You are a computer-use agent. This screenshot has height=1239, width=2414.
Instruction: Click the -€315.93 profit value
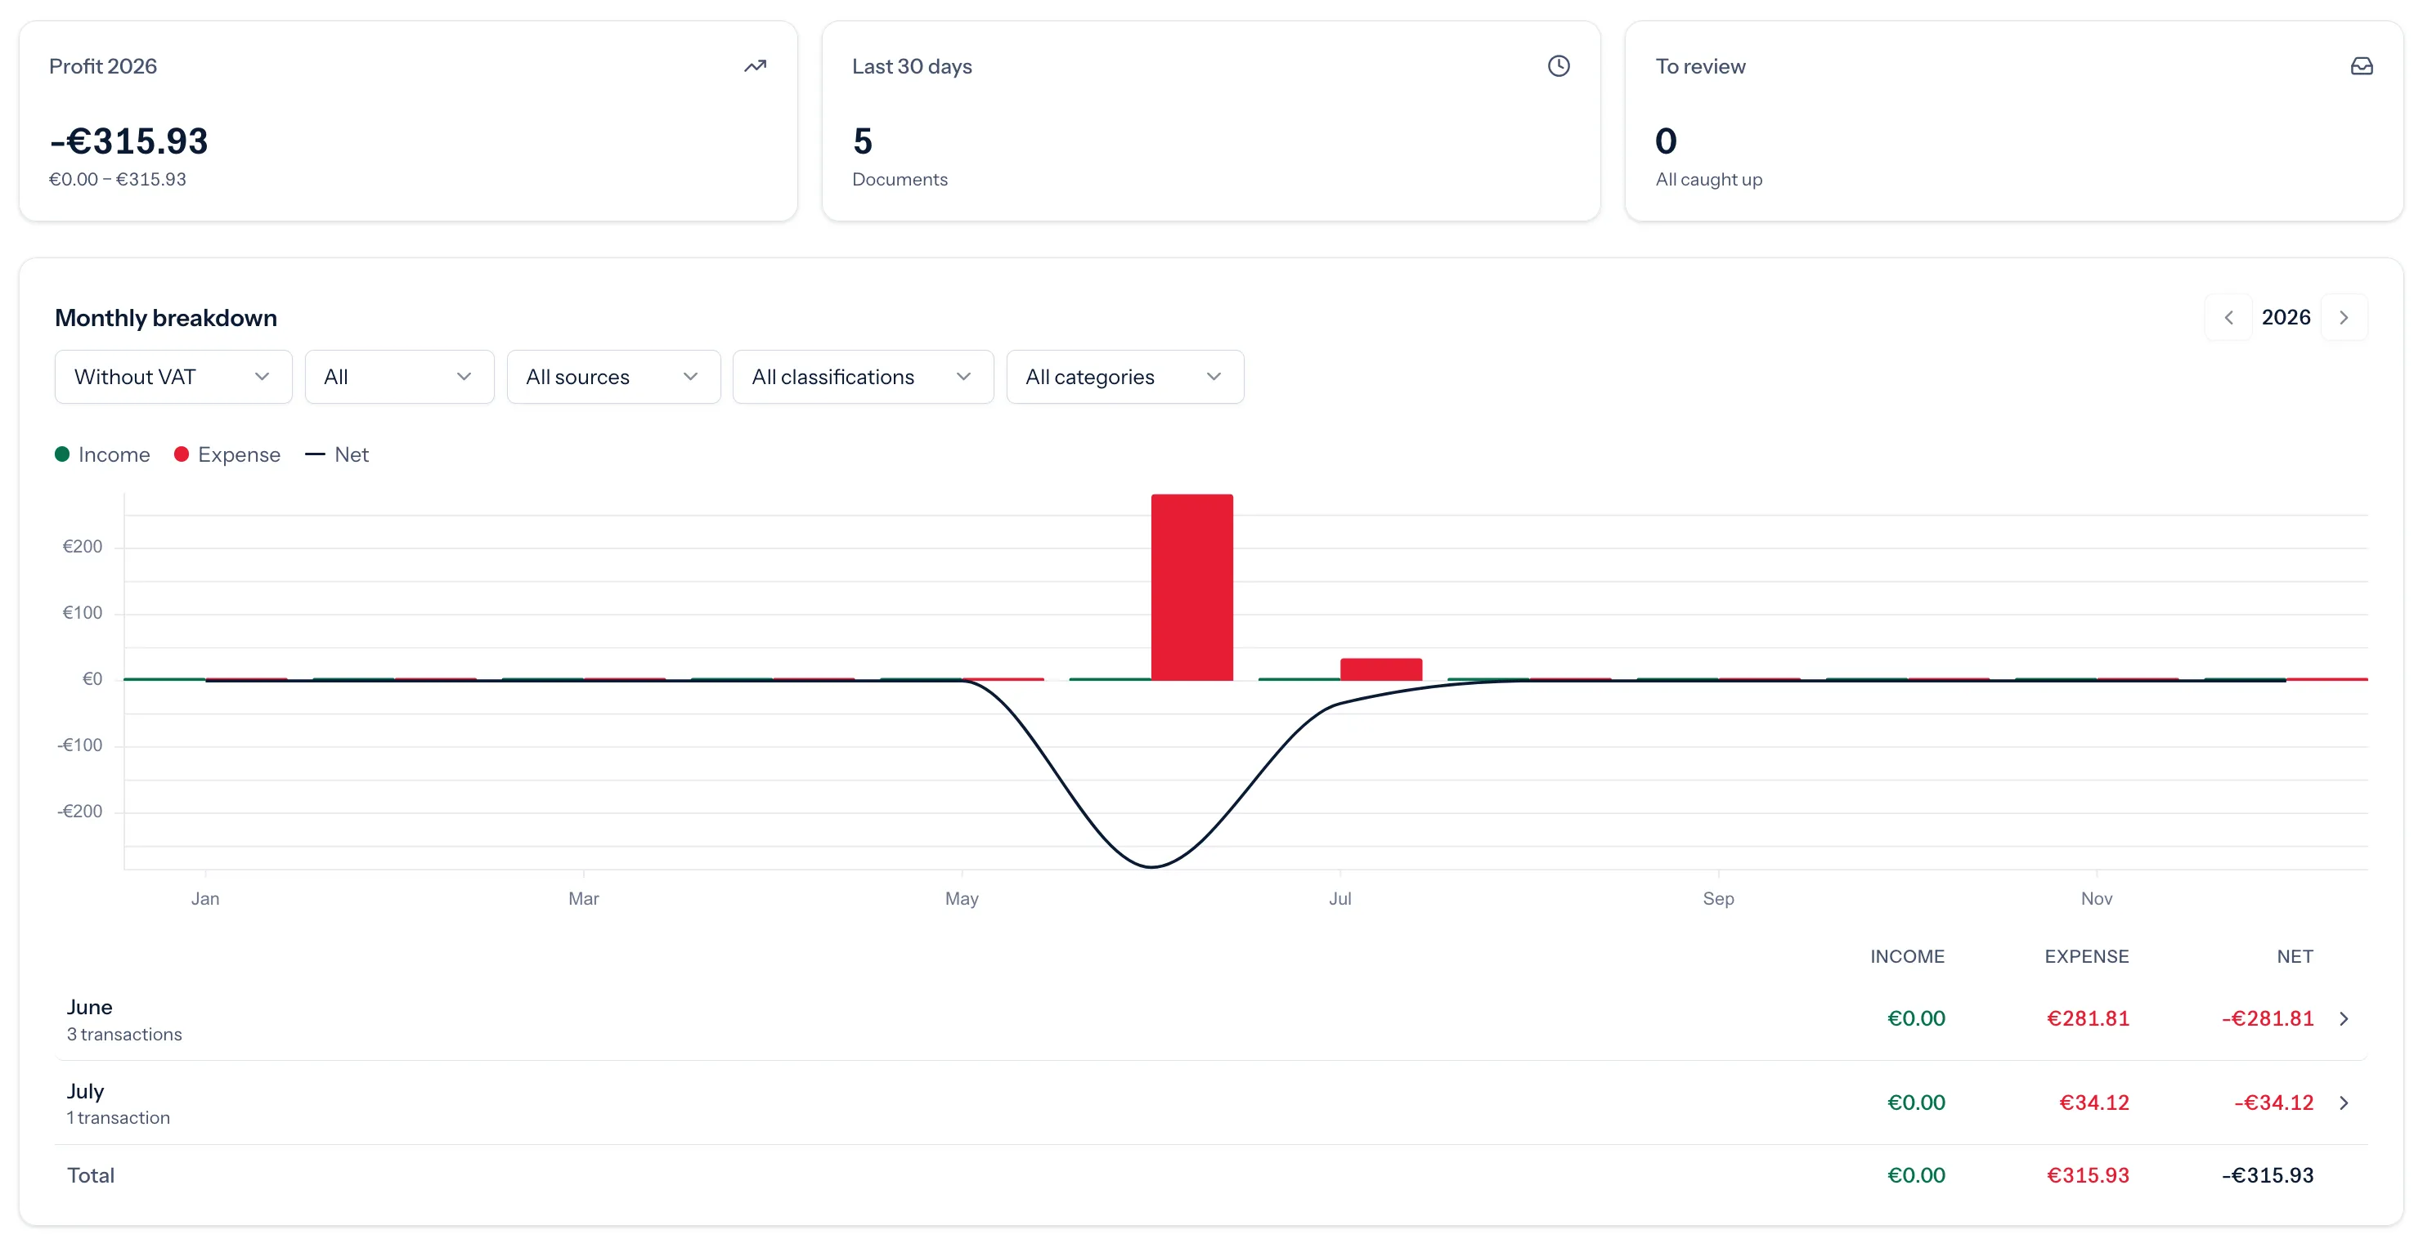pos(128,141)
